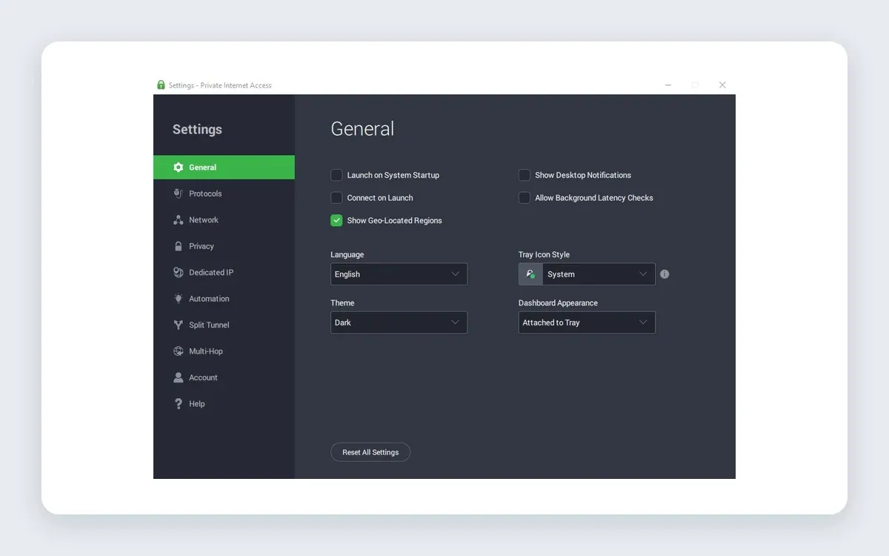Click the Account person icon
This screenshot has height=556, width=889.
(178, 378)
